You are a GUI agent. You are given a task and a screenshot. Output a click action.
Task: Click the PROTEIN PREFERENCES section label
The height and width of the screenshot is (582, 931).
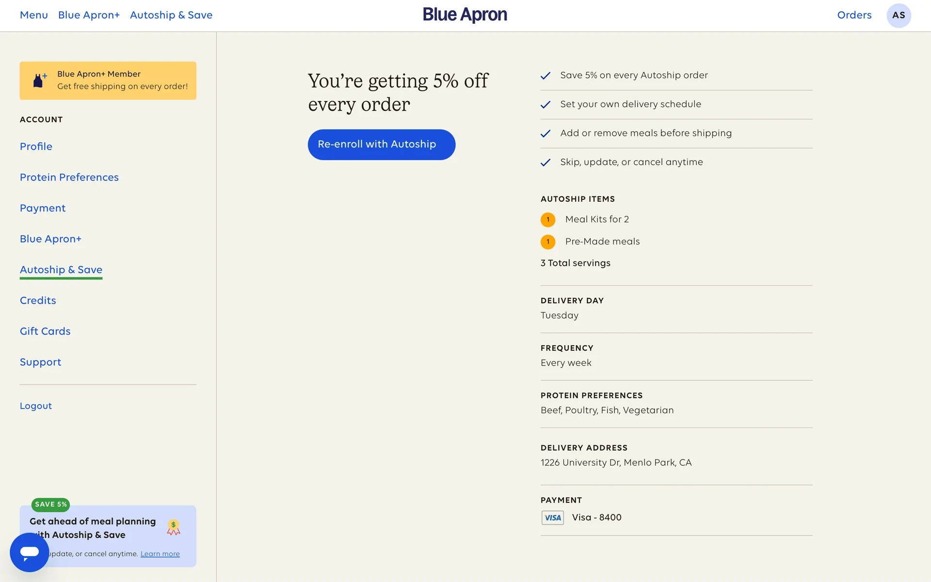(592, 396)
